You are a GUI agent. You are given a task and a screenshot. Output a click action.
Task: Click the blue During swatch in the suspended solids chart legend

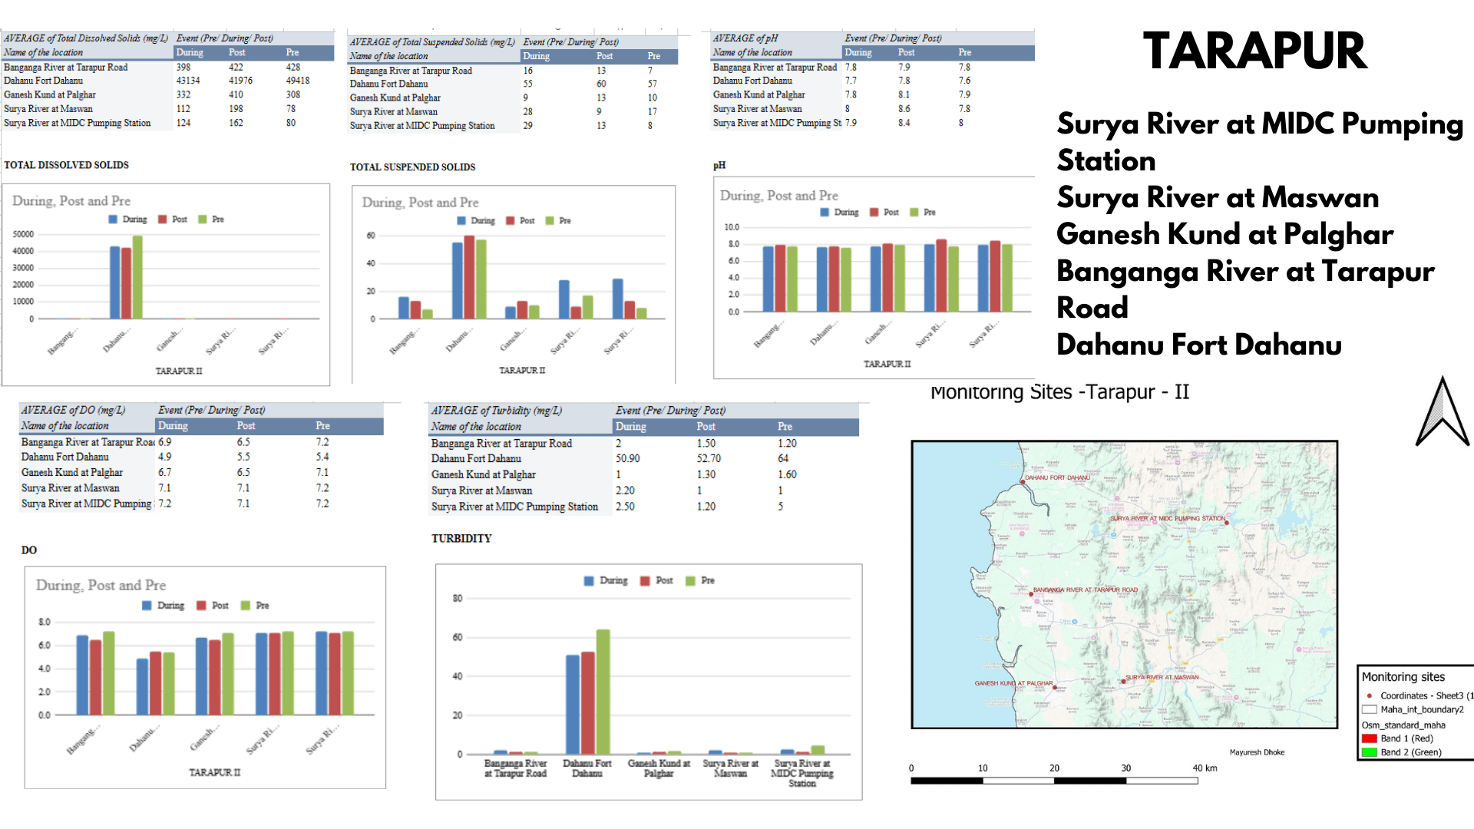[461, 221]
